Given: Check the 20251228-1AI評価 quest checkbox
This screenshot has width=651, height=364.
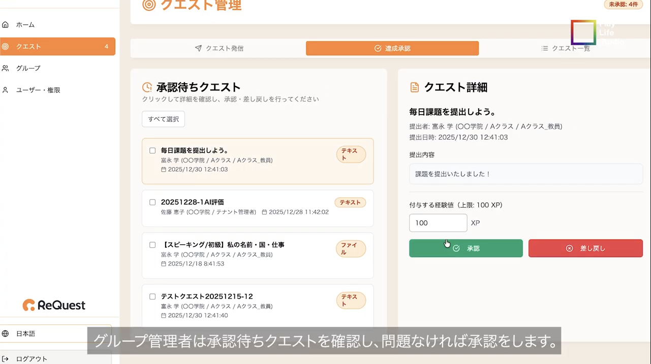Looking at the screenshot, I should click(x=152, y=202).
